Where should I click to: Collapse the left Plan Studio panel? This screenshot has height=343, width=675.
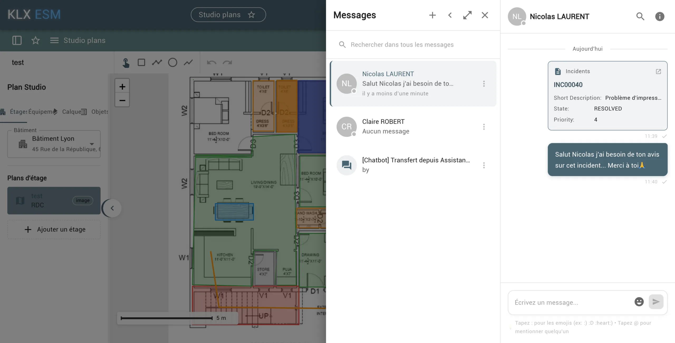[112, 208]
